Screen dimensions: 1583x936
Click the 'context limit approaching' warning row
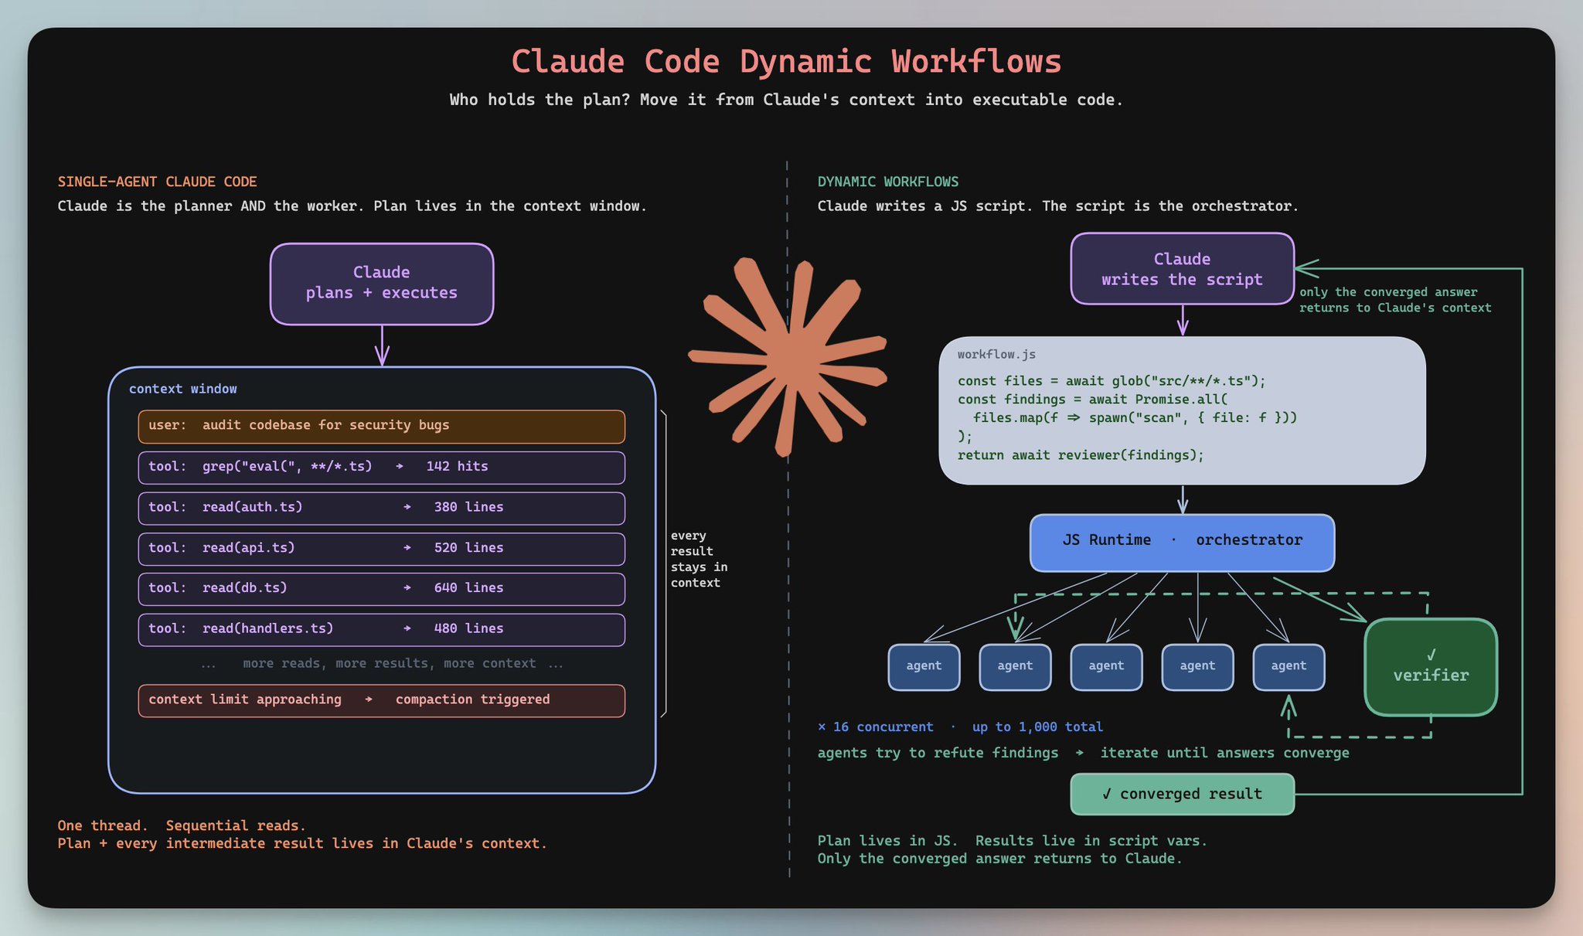coord(382,701)
